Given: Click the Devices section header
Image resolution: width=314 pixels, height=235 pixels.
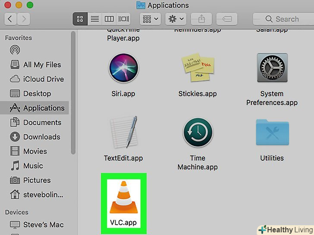Looking at the screenshot, I should click(x=17, y=212).
